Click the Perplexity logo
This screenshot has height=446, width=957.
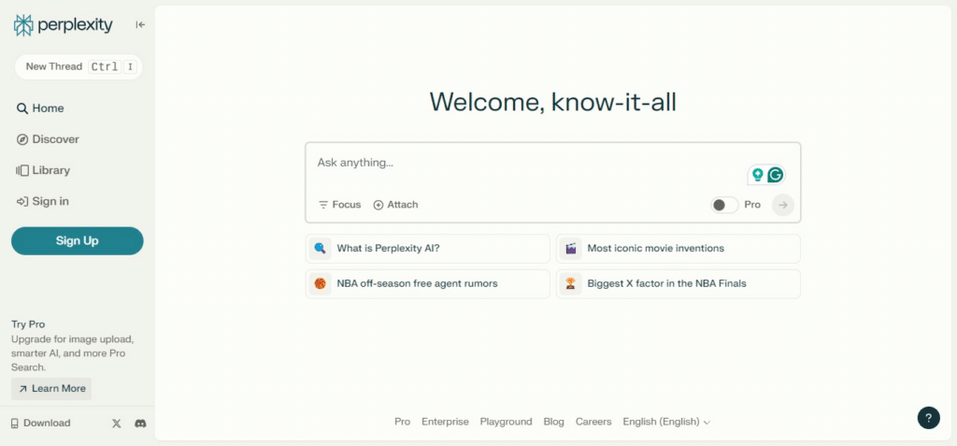pos(64,25)
